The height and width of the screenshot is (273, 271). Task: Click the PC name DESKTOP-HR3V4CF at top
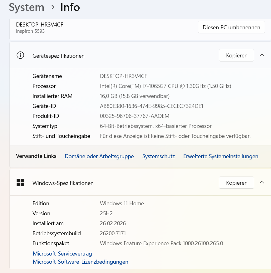[x=40, y=25]
